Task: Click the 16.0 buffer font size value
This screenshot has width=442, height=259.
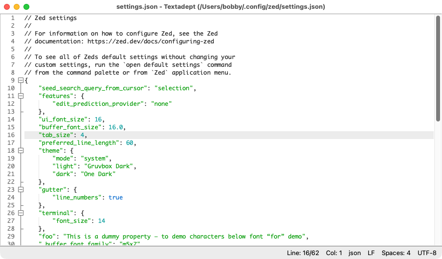Action: (x=115, y=127)
